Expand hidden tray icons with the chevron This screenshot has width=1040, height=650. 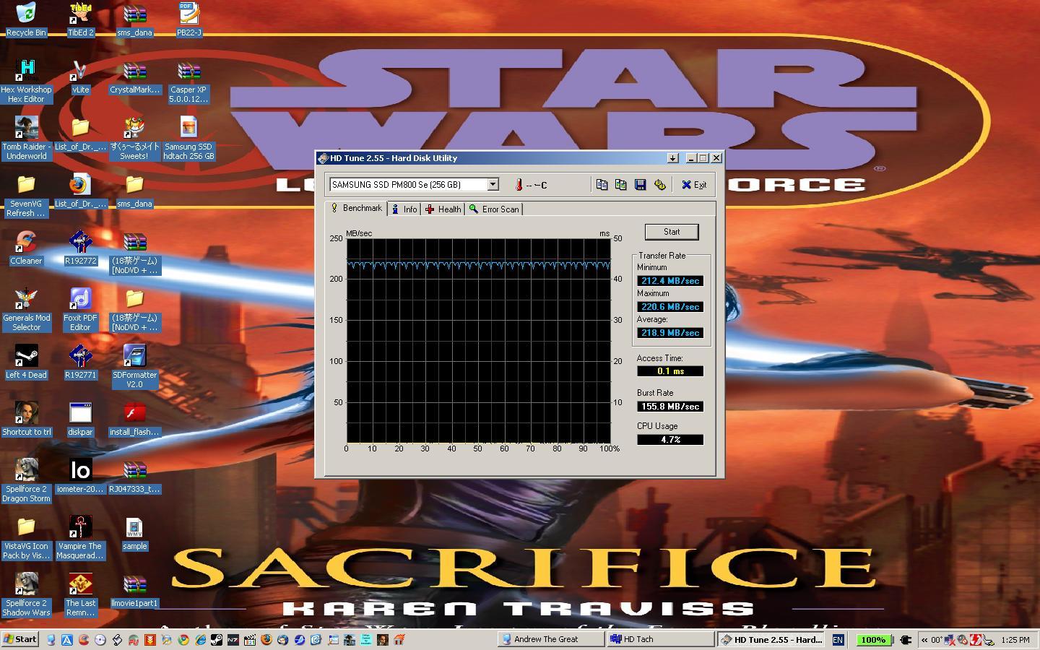(924, 640)
